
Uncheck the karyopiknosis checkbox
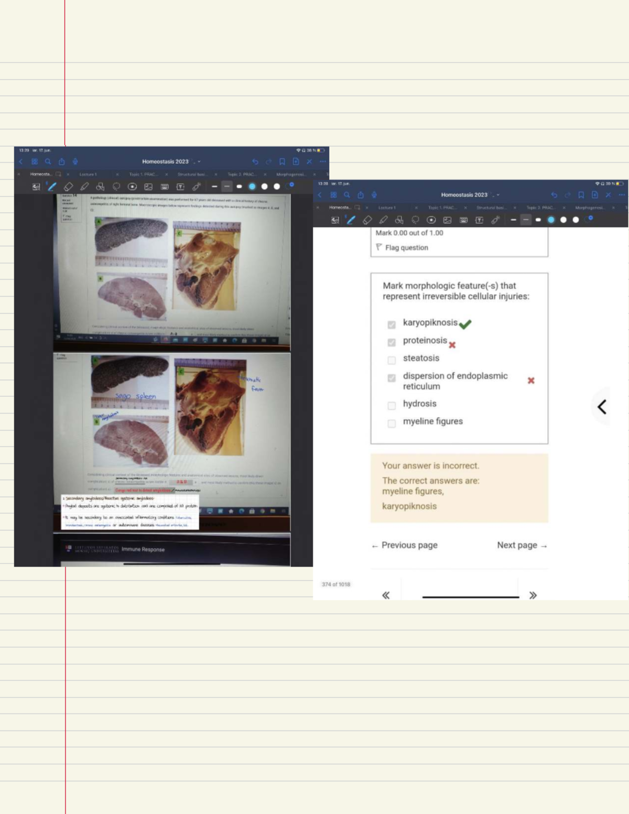pyautogui.click(x=392, y=325)
